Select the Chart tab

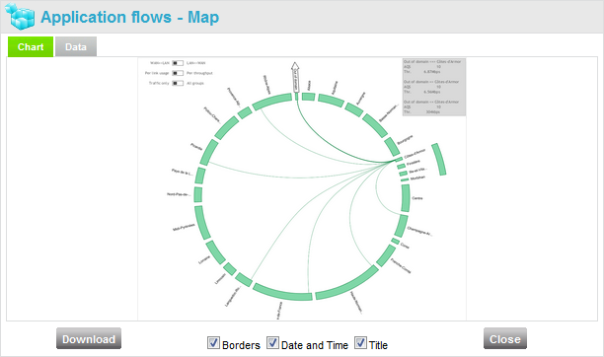[31, 47]
